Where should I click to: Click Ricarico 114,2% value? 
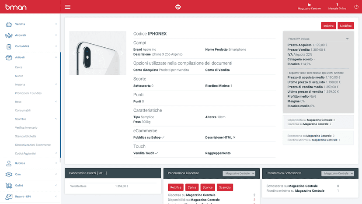point(306,64)
